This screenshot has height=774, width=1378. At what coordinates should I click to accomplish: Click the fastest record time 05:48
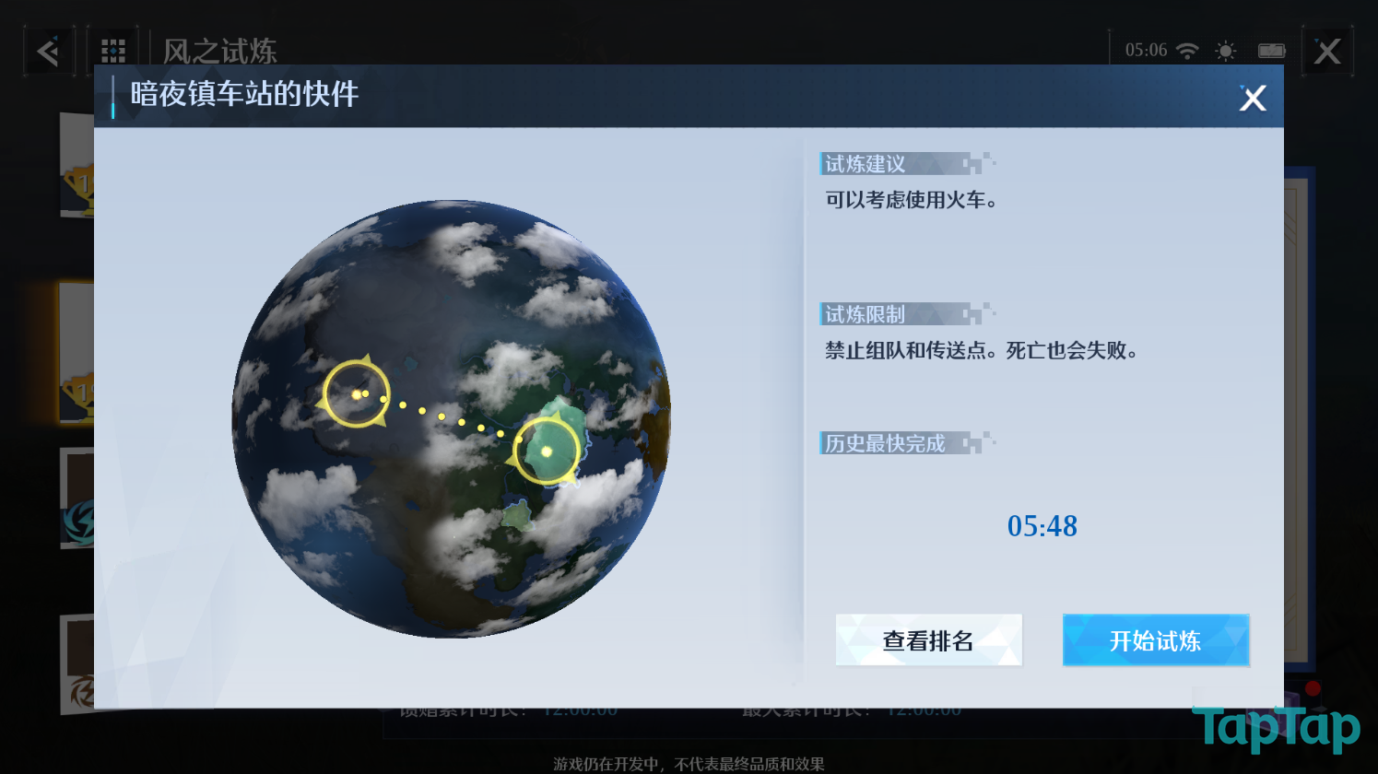tap(1042, 526)
